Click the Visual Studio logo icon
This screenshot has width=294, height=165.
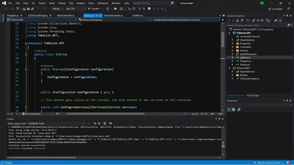[x=4, y=3]
